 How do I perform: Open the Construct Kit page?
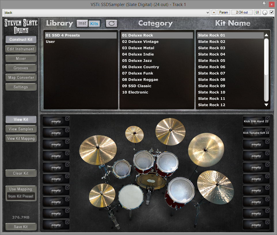click(x=21, y=39)
